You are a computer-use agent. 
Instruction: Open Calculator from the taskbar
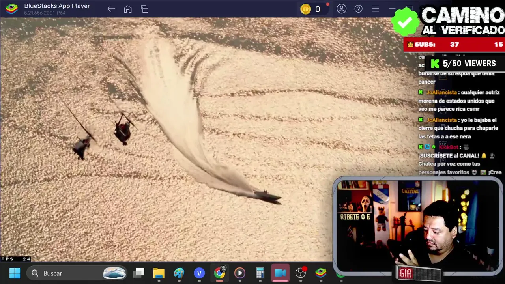(260, 273)
